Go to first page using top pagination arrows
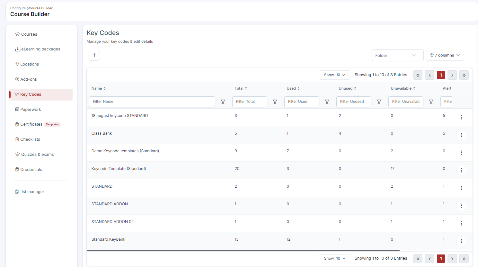Image resolution: width=478 pixels, height=267 pixels. 418,75
